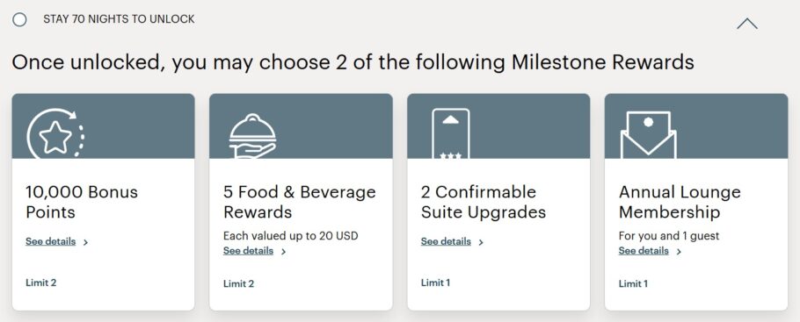Open See details for Confirmable Suite Upgrades
The width and height of the screenshot is (800, 322).
pyautogui.click(x=446, y=241)
